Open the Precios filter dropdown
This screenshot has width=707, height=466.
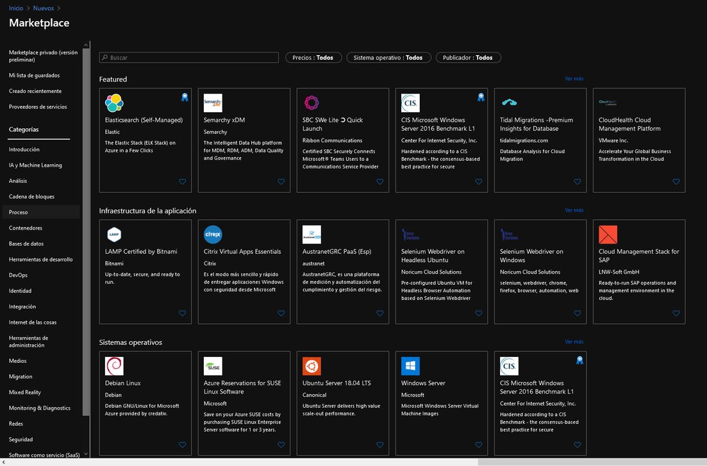pyautogui.click(x=313, y=58)
